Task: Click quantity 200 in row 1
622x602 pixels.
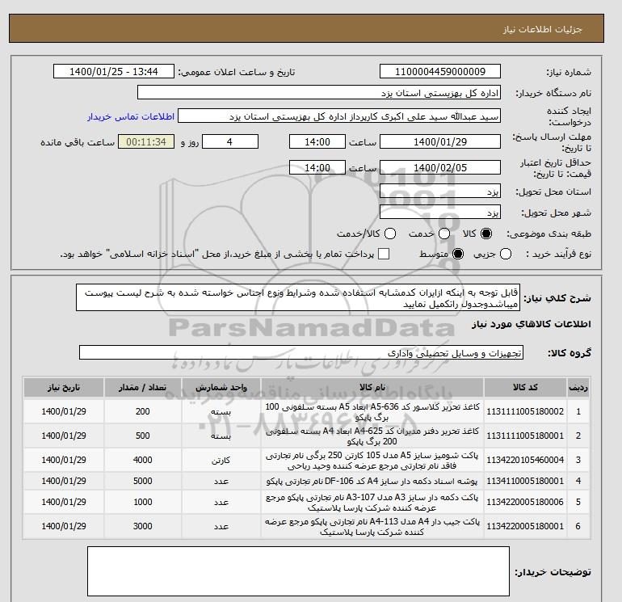Action: (143, 411)
